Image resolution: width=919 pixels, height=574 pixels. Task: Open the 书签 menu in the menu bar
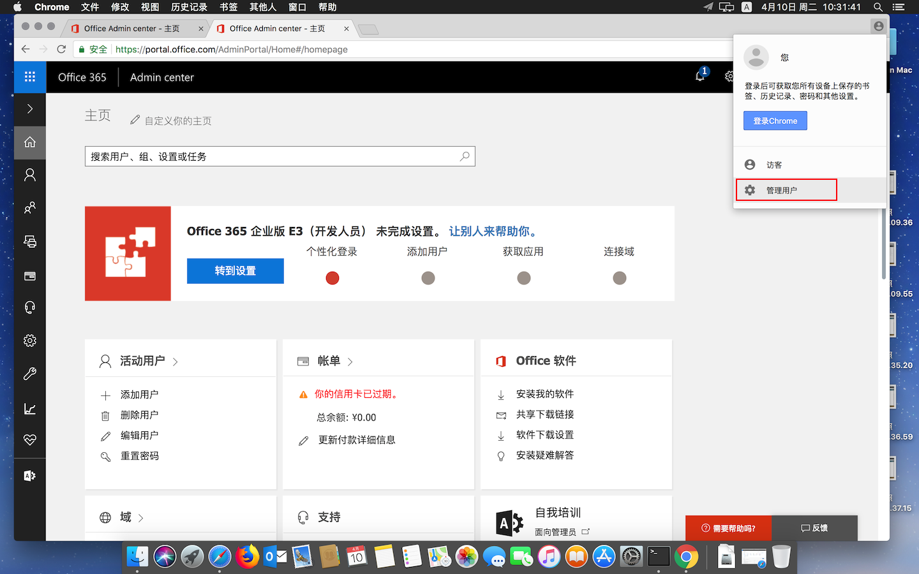pos(228,7)
